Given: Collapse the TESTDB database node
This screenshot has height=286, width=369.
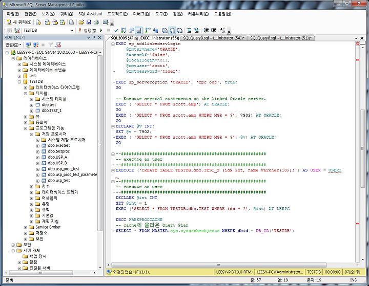Looking at the screenshot, I should click(19, 82).
